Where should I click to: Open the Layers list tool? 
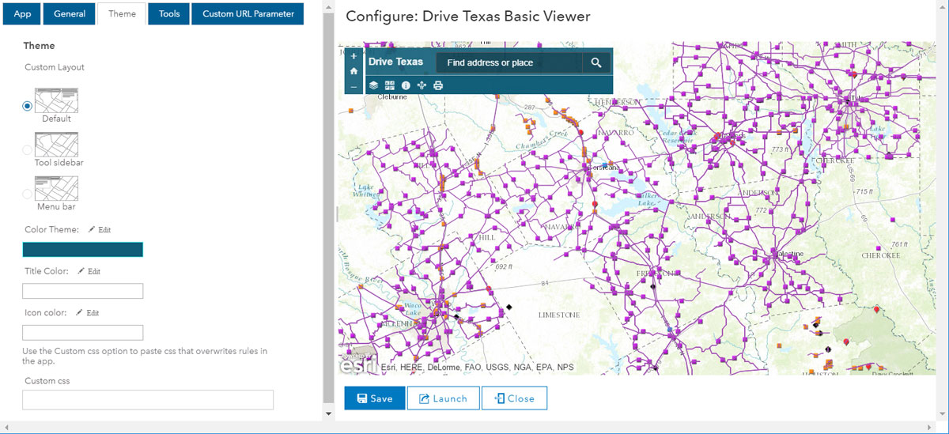(x=373, y=85)
